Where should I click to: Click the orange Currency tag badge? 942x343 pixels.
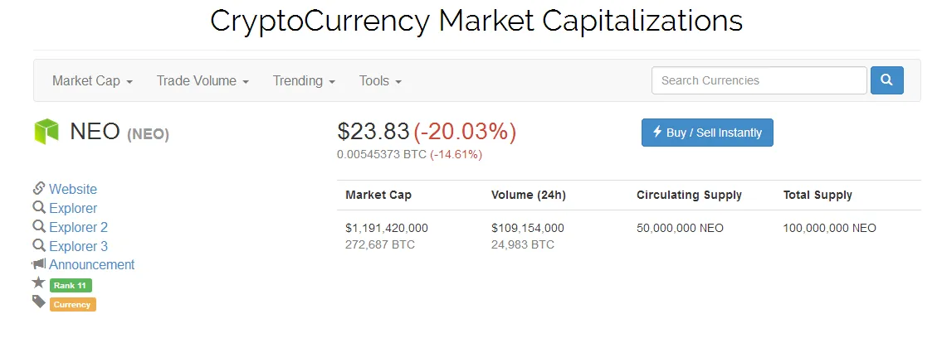73,305
